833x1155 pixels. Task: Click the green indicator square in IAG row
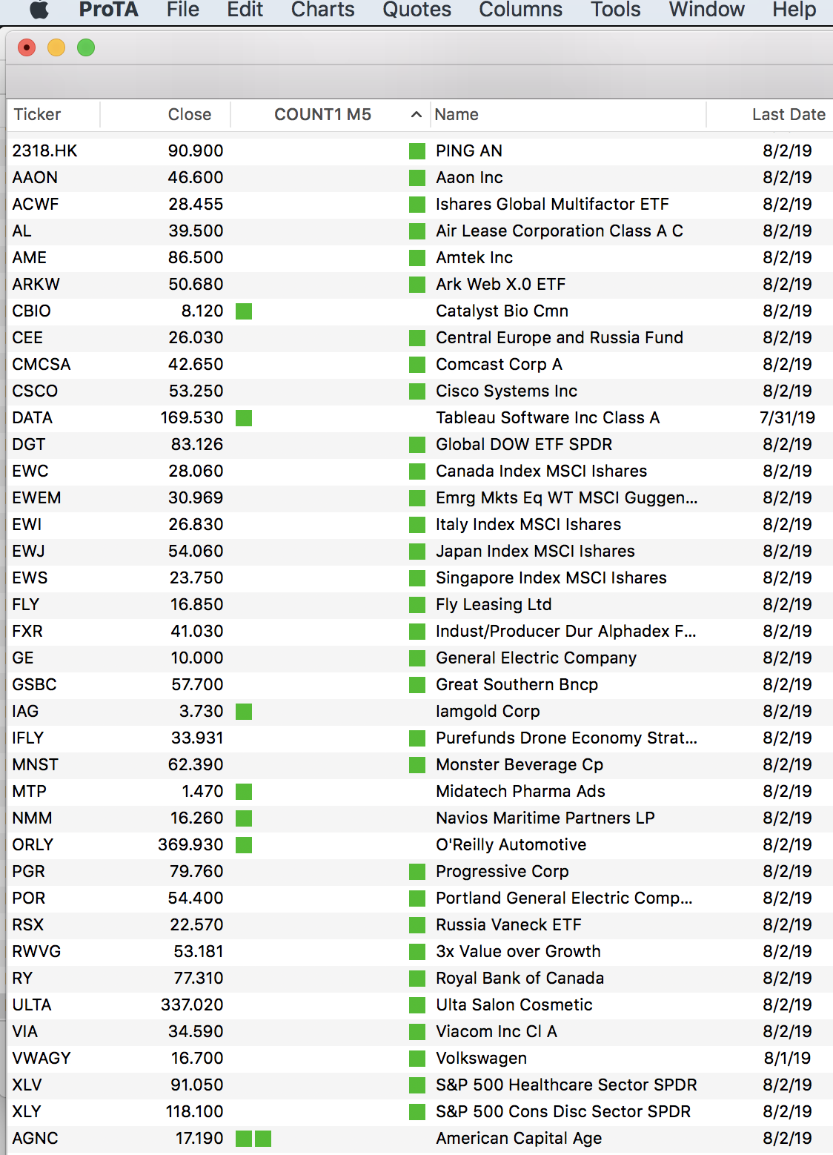click(x=244, y=712)
